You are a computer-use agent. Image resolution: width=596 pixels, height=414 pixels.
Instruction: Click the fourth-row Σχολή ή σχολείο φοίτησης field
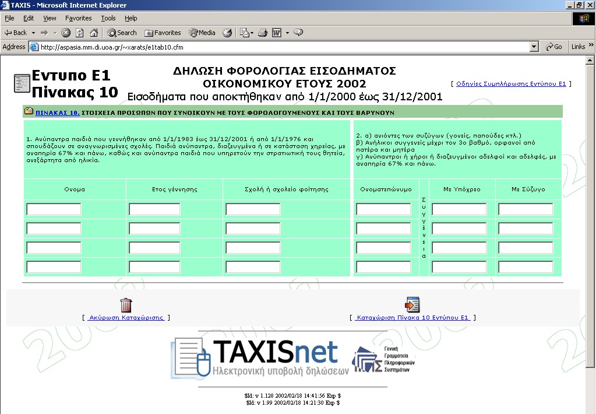(x=253, y=266)
